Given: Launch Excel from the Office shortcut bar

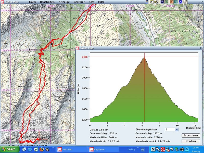Looking at the screenshot, I should [x=167, y=2].
